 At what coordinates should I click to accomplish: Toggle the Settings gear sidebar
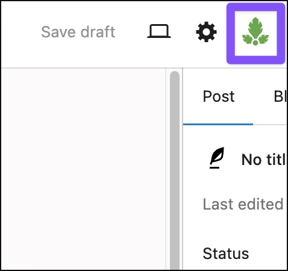click(206, 32)
